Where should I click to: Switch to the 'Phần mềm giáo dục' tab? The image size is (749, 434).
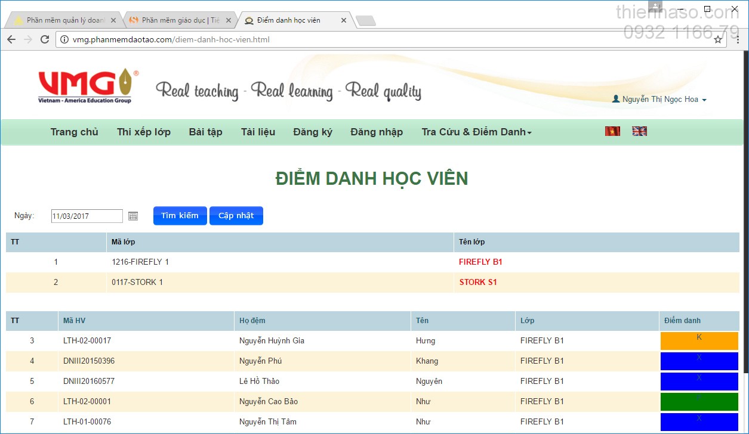[179, 20]
